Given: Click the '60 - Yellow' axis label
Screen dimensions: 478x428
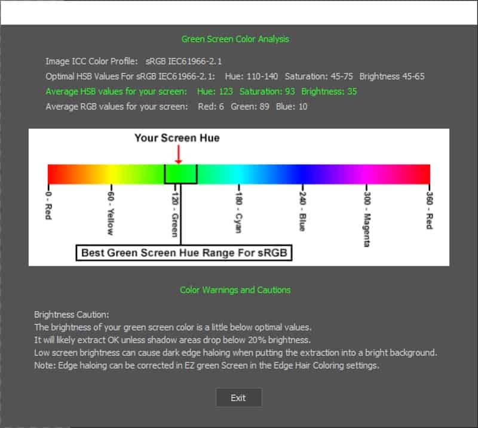Looking at the screenshot, I should pos(111,214).
